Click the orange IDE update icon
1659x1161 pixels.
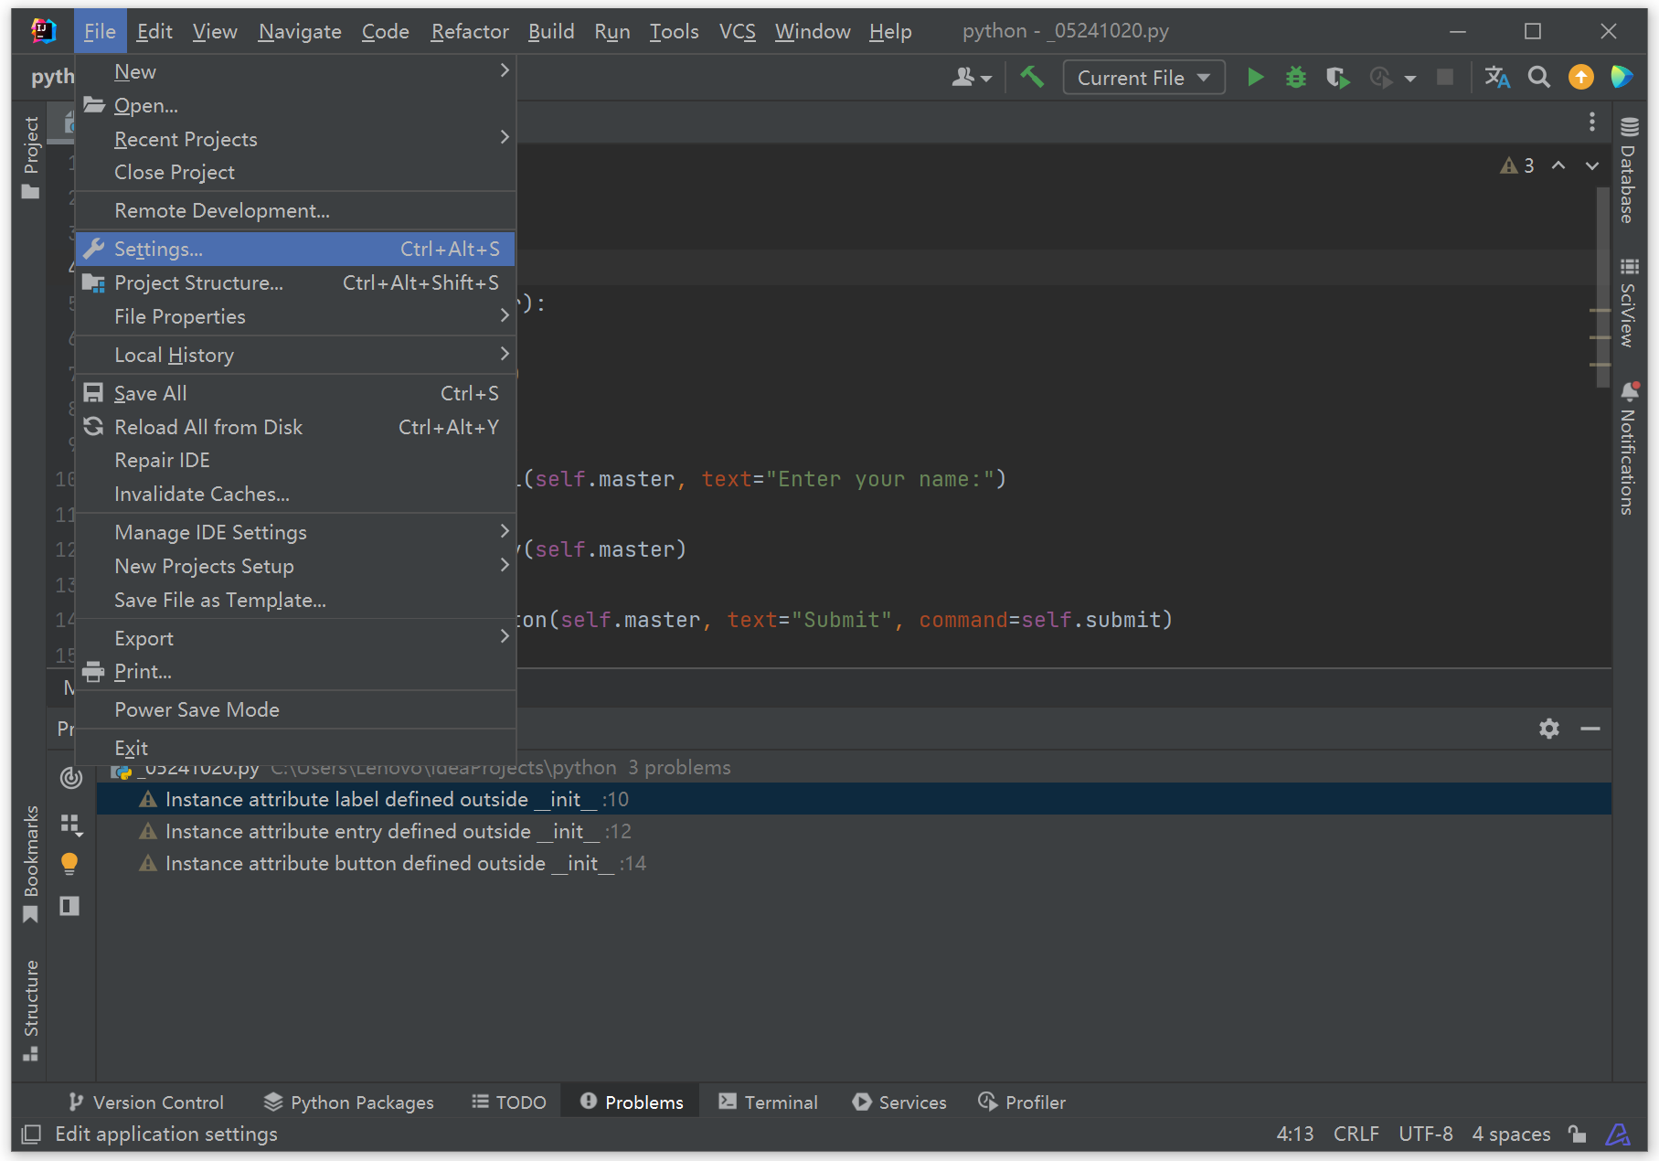[x=1580, y=77]
